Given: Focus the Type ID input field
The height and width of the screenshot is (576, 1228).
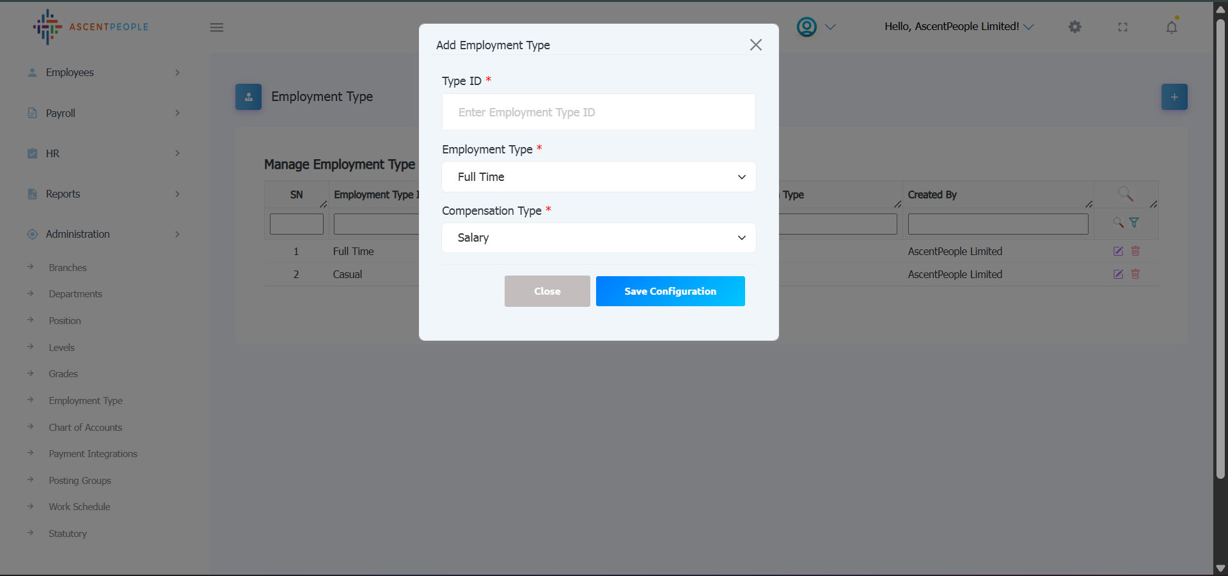Looking at the screenshot, I should coord(599,113).
